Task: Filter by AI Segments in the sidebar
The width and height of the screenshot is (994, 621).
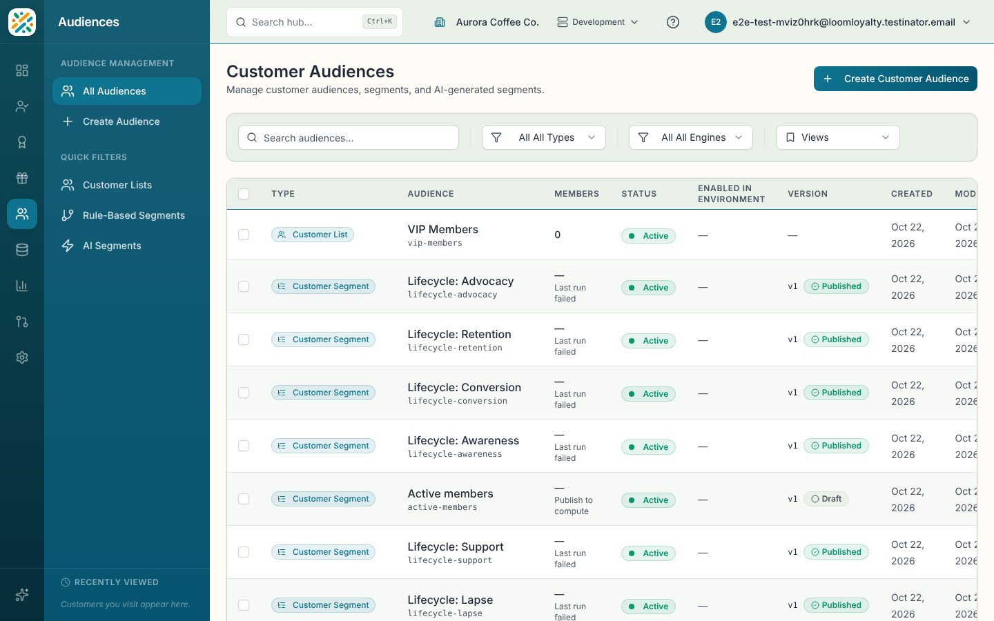Action: point(127,246)
